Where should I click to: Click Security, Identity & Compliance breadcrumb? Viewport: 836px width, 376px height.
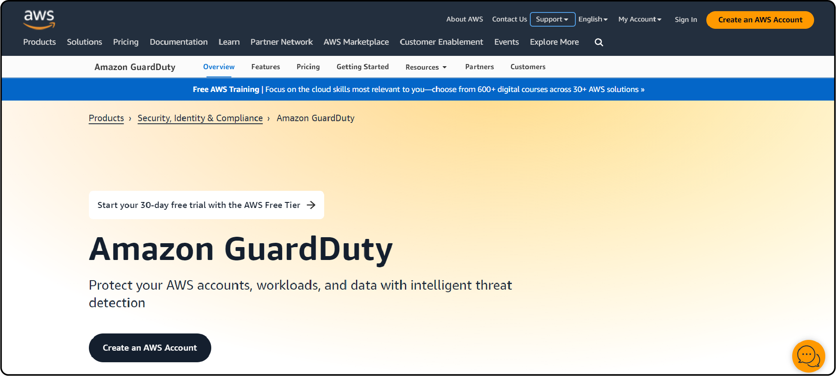click(x=200, y=118)
